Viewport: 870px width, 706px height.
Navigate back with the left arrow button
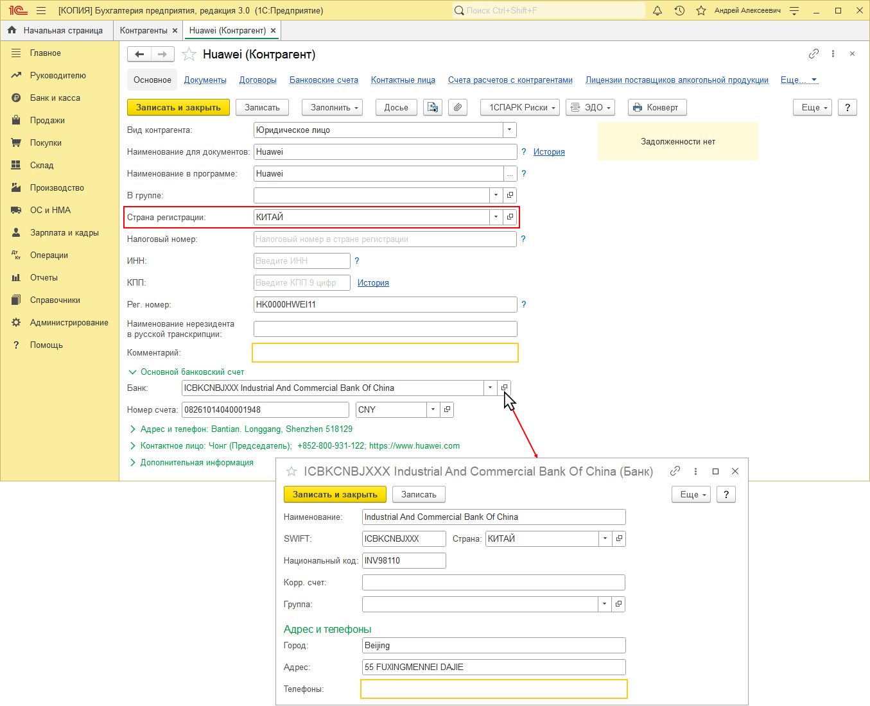click(x=139, y=55)
